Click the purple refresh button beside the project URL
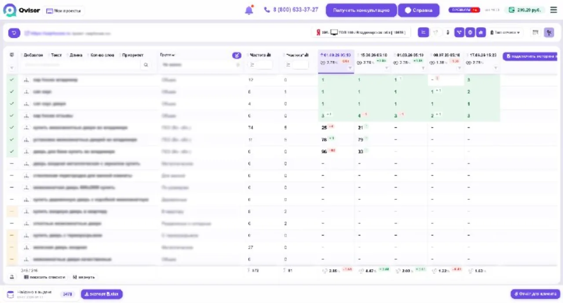 pos(15,33)
